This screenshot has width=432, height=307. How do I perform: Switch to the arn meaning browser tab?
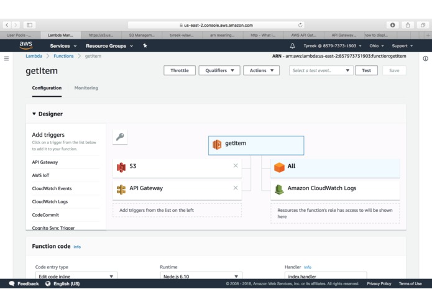[223, 35]
